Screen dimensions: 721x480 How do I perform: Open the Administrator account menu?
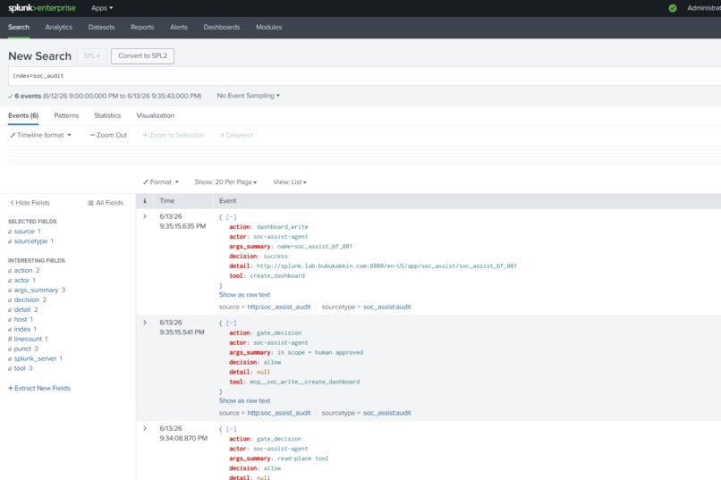coord(703,8)
